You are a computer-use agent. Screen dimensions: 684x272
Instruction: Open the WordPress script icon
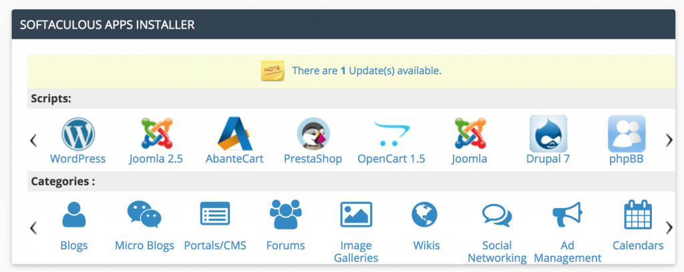coord(78,133)
